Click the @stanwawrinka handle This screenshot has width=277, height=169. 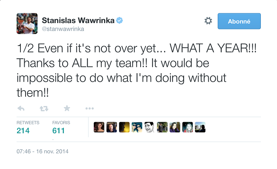[x=63, y=29]
